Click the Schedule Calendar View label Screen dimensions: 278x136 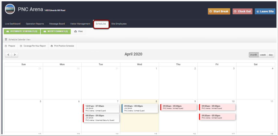tap(20, 40)
